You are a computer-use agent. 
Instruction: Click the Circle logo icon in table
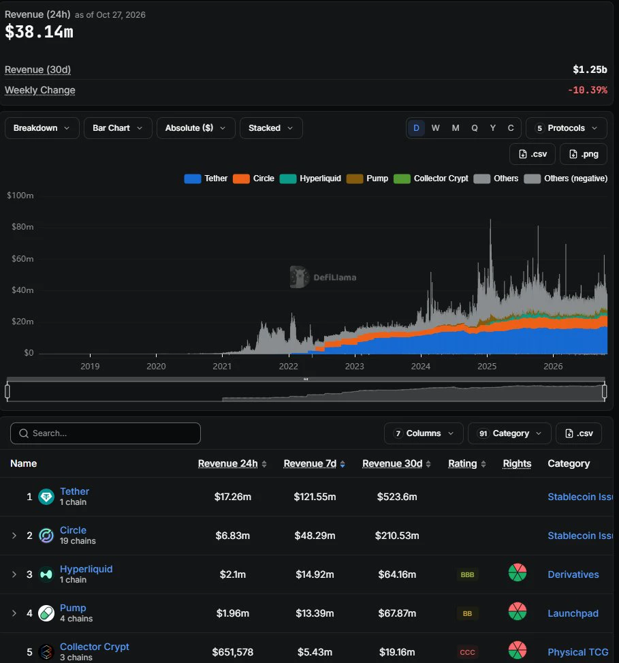pos(46,536)
